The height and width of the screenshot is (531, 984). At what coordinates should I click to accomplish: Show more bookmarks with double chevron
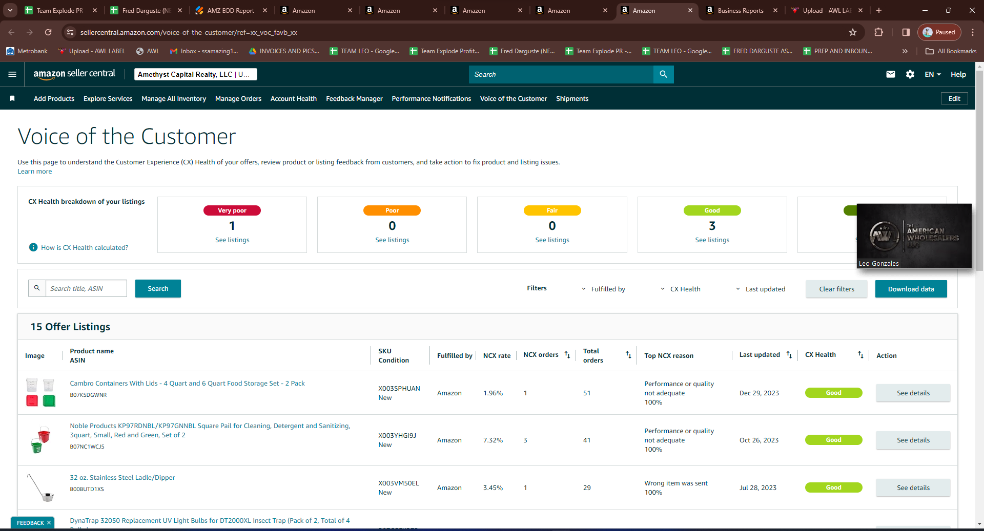pyautogui.click(x=905, y=51)
